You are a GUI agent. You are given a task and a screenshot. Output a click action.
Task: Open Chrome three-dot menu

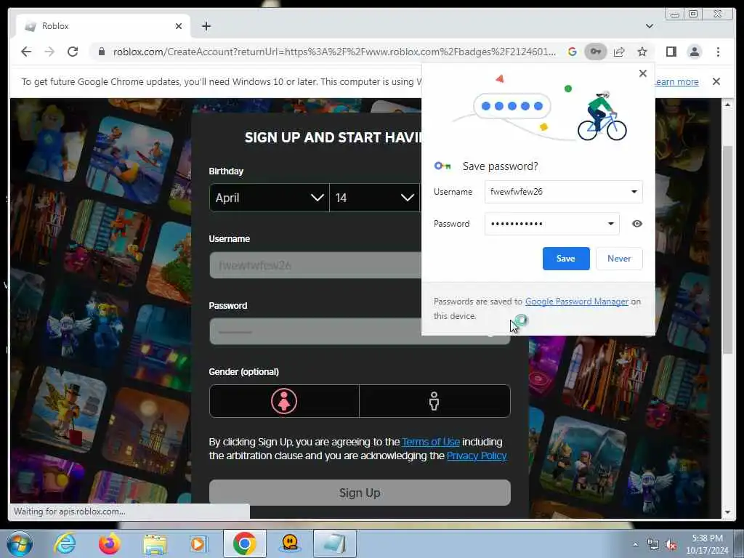tap(718, 52)
